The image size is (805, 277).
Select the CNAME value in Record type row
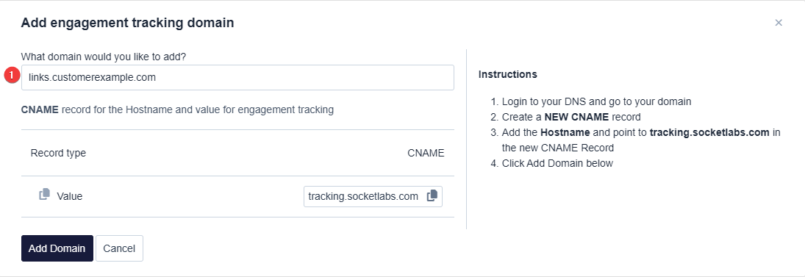tap(426, 153)
